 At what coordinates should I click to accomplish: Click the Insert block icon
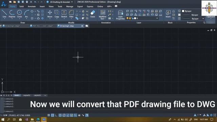pyautogui.click(x=168, y=14)
